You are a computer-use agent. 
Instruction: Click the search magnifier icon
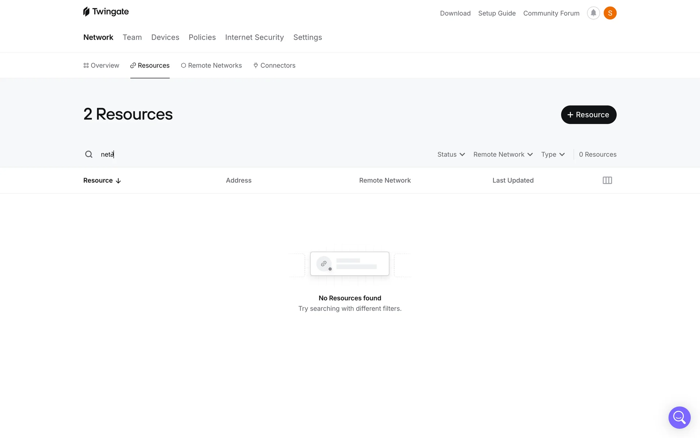[89, 154]
